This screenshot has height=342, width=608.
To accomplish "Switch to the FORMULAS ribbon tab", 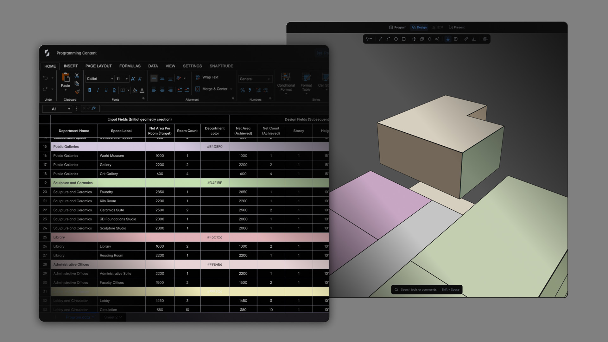I will tap(130, 66).
